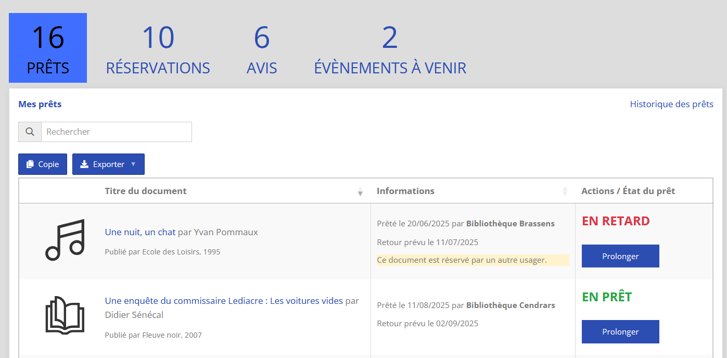This screenshot has width=727, height=358.
Task: Select the 16 Prêts tab
Action: pos(48,48)
